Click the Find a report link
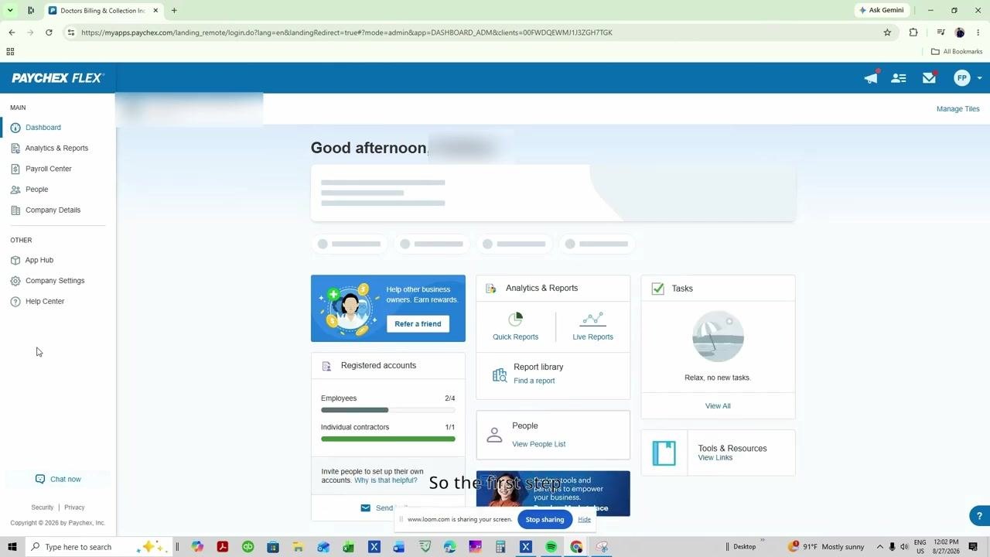990x557 pixels. (534, 381)
